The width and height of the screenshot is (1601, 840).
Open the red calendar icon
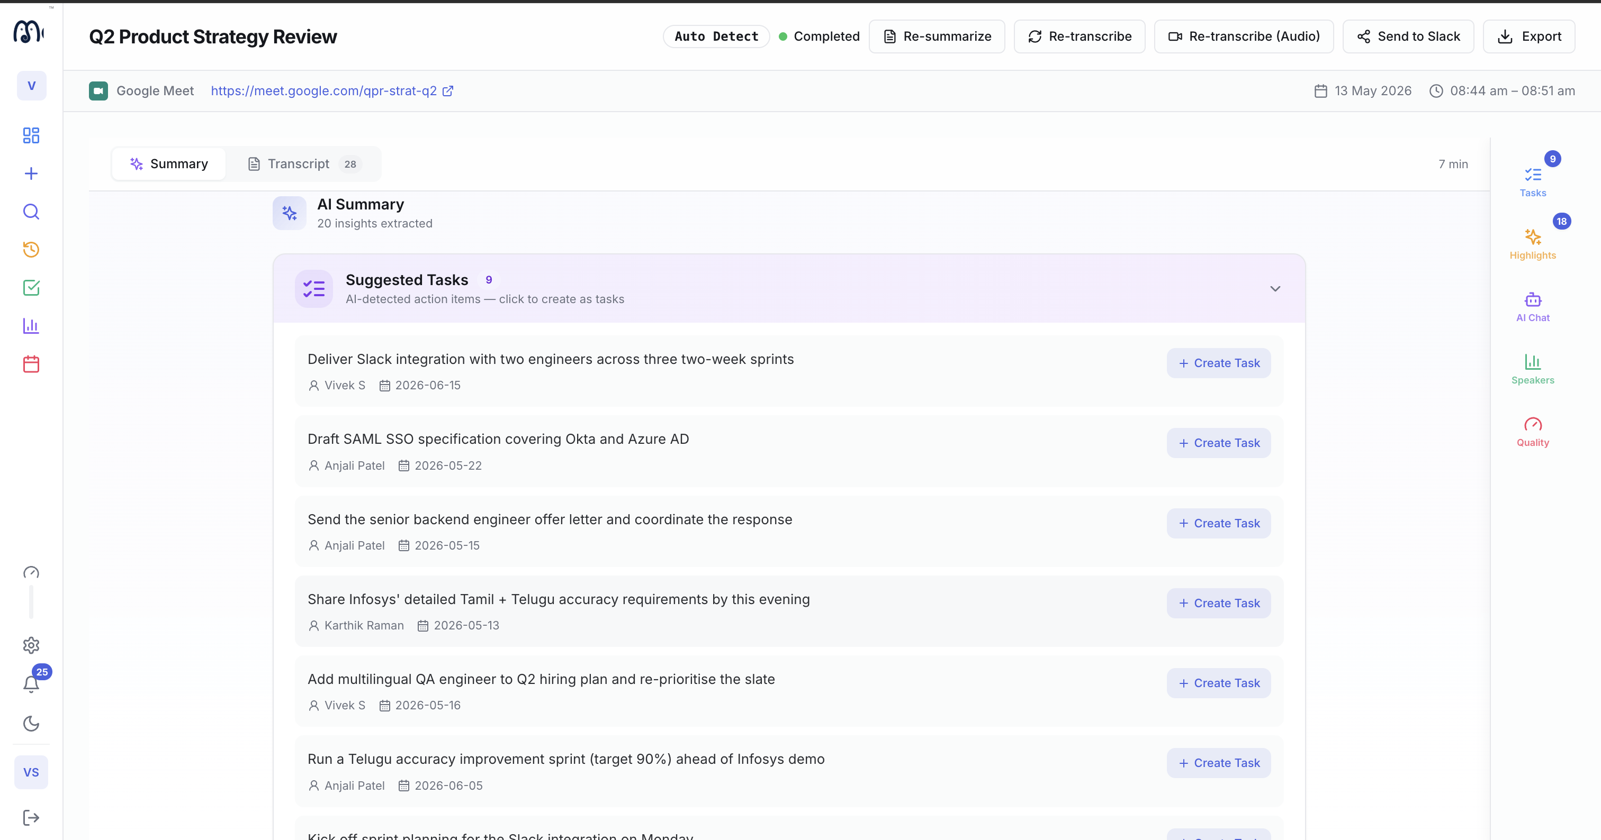31,364
